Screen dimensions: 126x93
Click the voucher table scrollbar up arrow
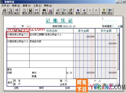click(118, 34)
